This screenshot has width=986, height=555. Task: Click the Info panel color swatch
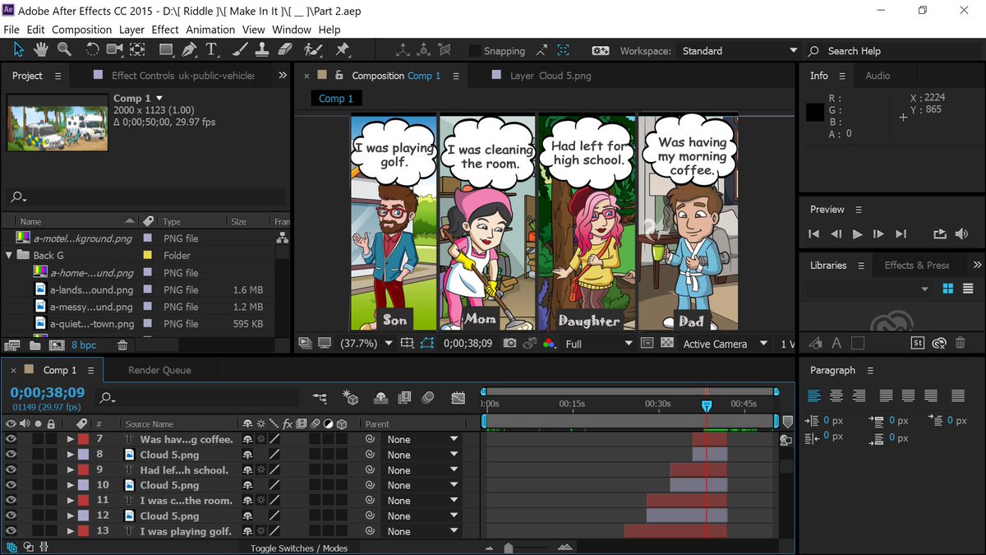(x=815, y=113)
